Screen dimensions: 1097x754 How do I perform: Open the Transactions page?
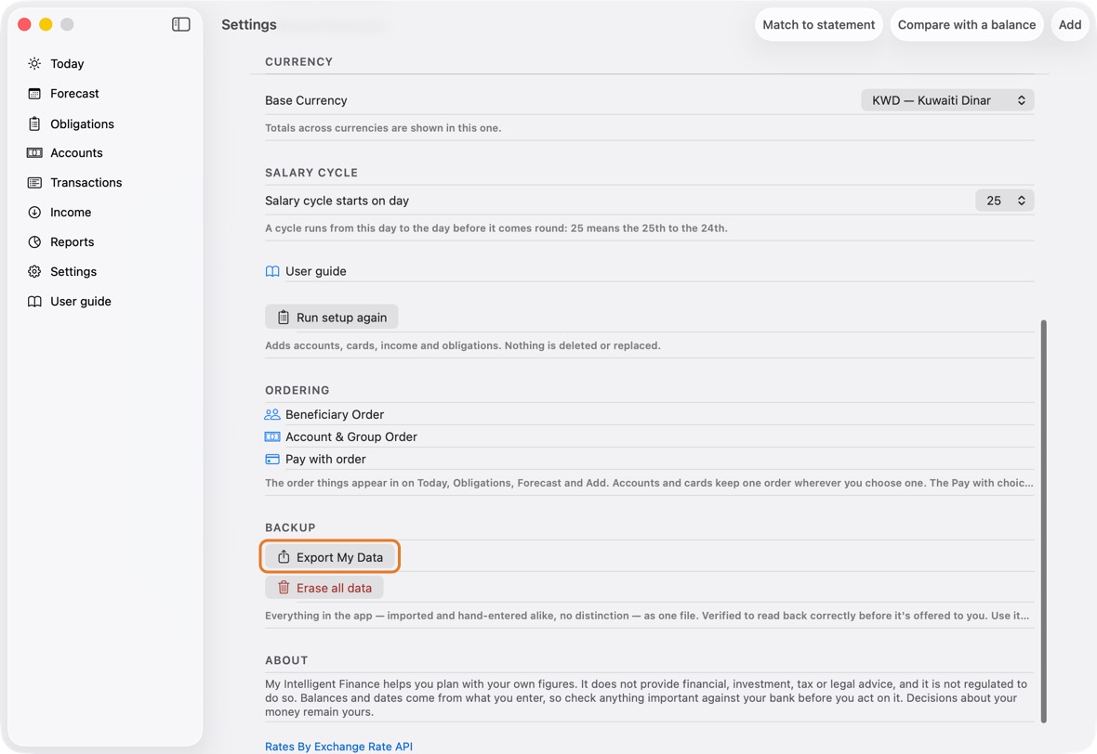pos(86,182)
